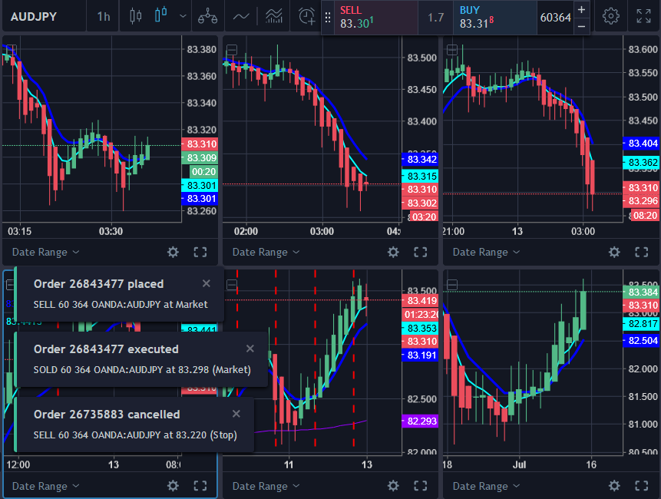
Task: Expand the chart style dropdown arrow
Action: 182,16
